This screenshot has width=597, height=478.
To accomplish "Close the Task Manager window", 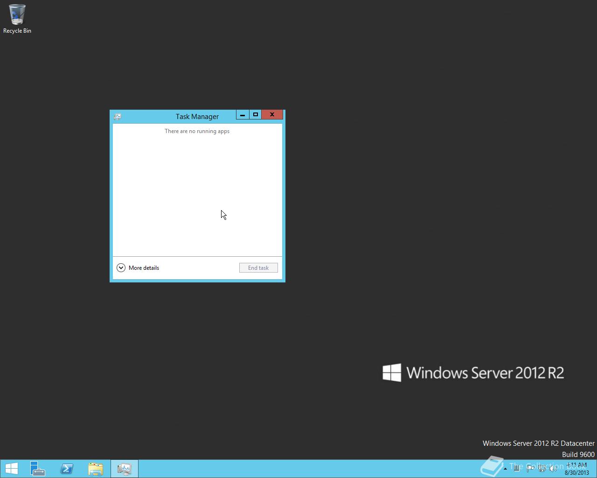I will coord(272,115).
